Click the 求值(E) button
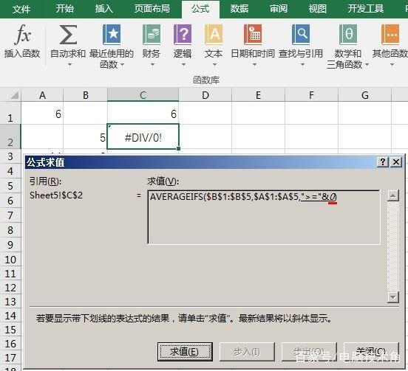The height and width of the screenshot is (371, 408). (185, 352)
